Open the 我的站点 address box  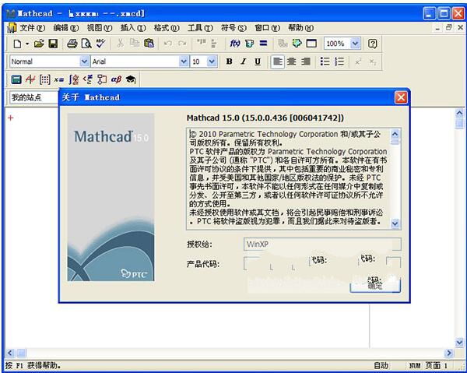[x=33, y=97]
